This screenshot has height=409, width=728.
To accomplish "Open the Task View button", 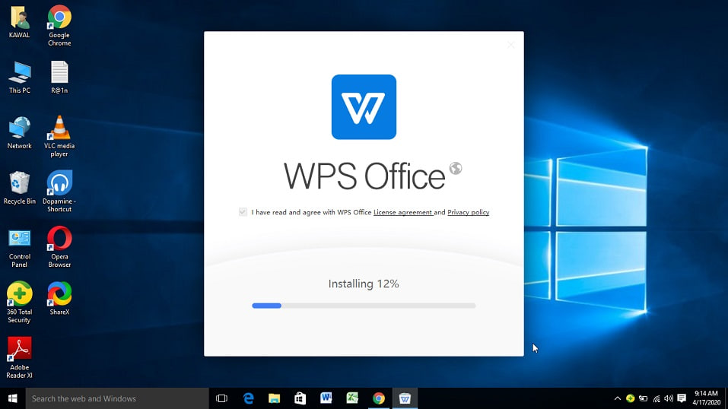I will [x=221, y=398].
